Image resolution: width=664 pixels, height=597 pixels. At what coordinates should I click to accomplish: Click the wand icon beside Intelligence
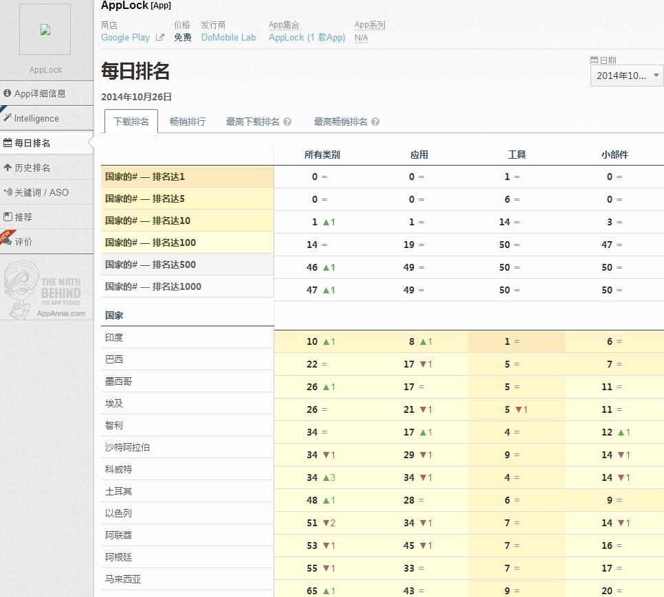click(x=7, y=117)
